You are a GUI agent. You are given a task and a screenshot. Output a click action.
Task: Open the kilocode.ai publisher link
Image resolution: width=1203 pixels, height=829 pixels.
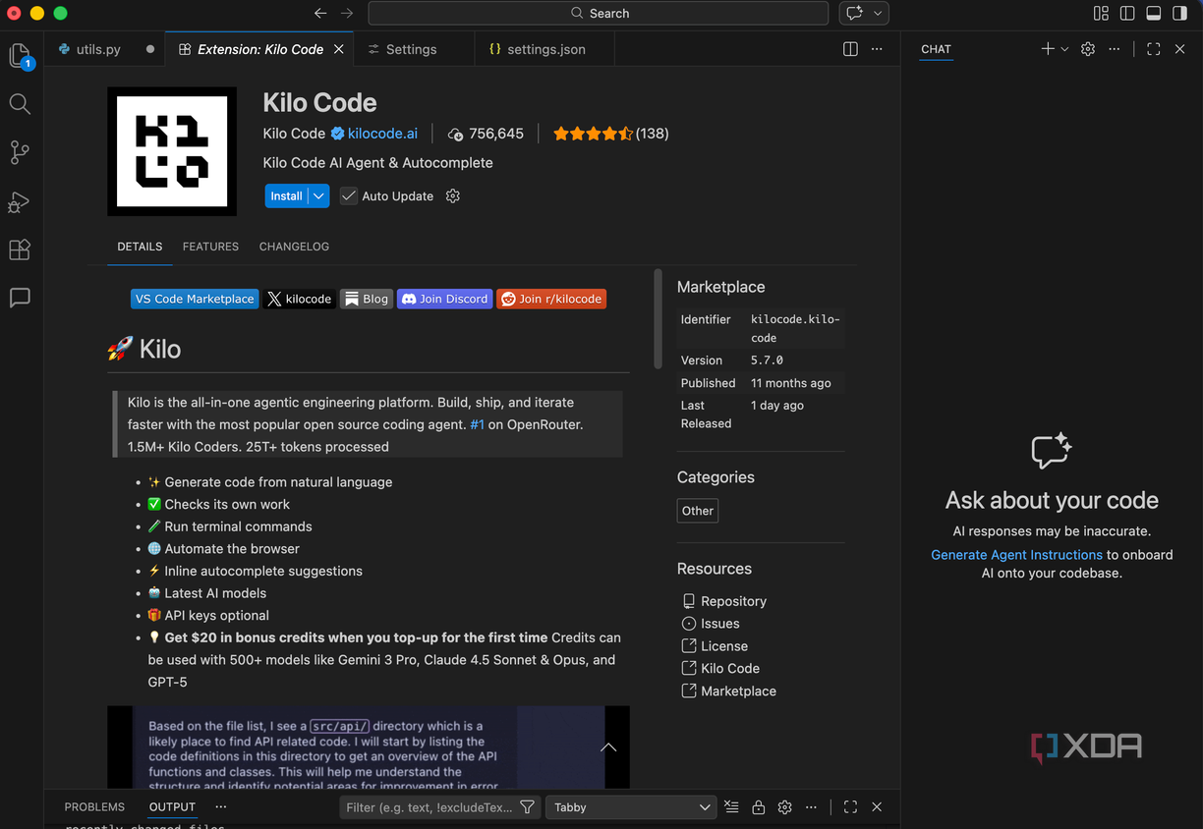(x=382, y=134)
